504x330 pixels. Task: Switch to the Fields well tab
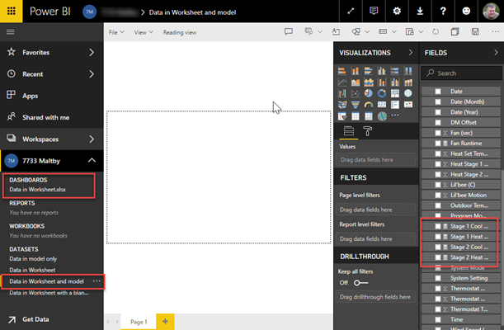click(349, 131)
